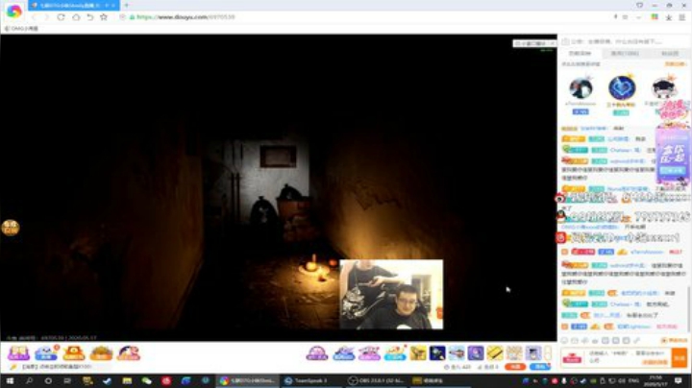Click the colorful browser logo avatar
692x388 pixels.
(13, 11)
